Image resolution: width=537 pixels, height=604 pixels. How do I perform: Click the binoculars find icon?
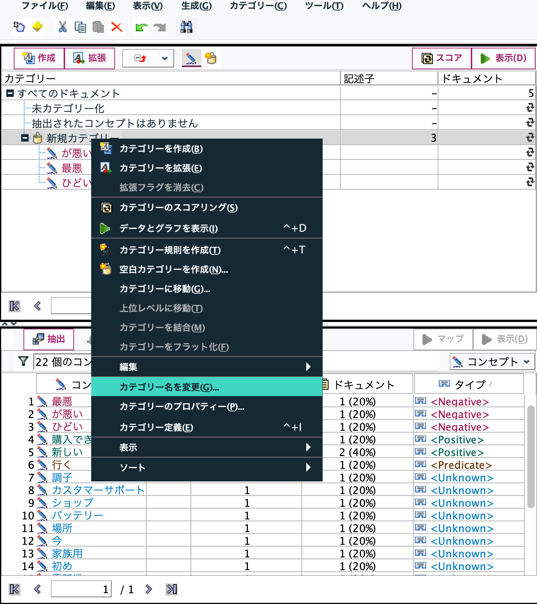[x=186, y=27]
